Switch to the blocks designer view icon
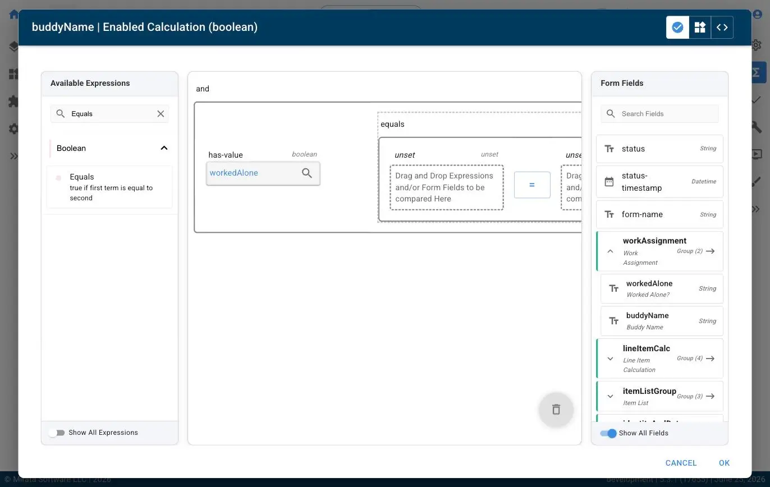 [700, 27]
